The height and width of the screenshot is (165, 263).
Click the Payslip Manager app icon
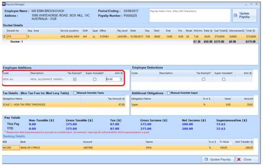[x=4, y=4]
